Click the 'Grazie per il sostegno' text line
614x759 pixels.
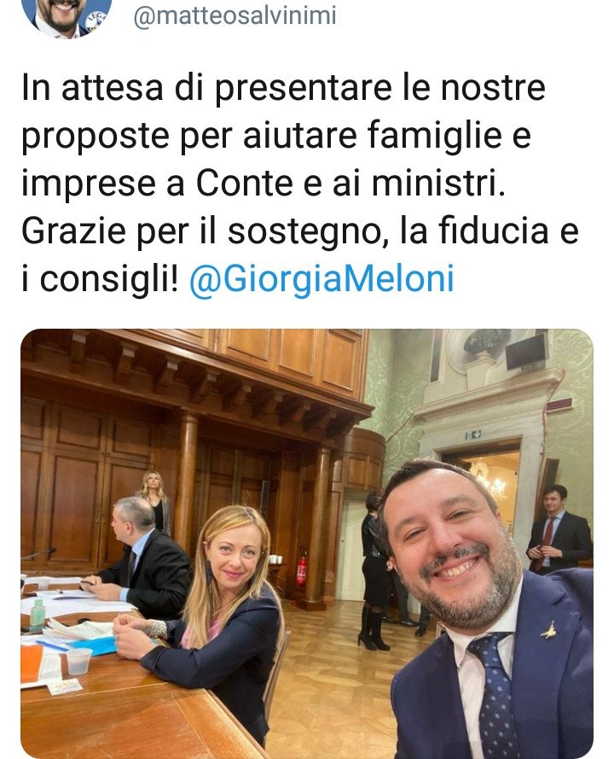299,231
